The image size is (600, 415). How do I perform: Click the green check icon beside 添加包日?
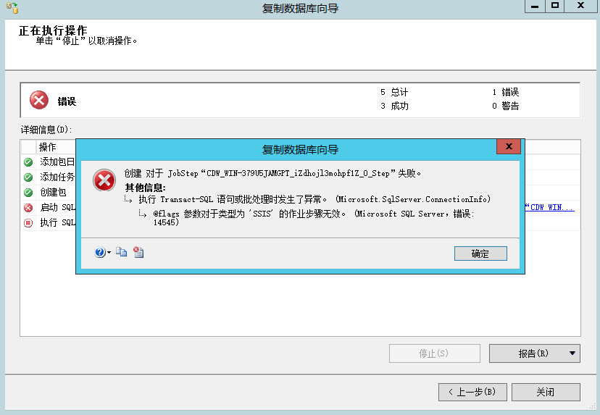tap(28, 162)
